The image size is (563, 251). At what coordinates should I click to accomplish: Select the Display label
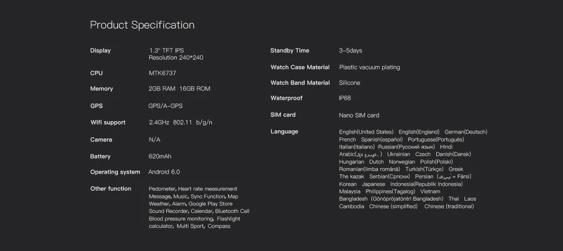click(x=100, y=51)
